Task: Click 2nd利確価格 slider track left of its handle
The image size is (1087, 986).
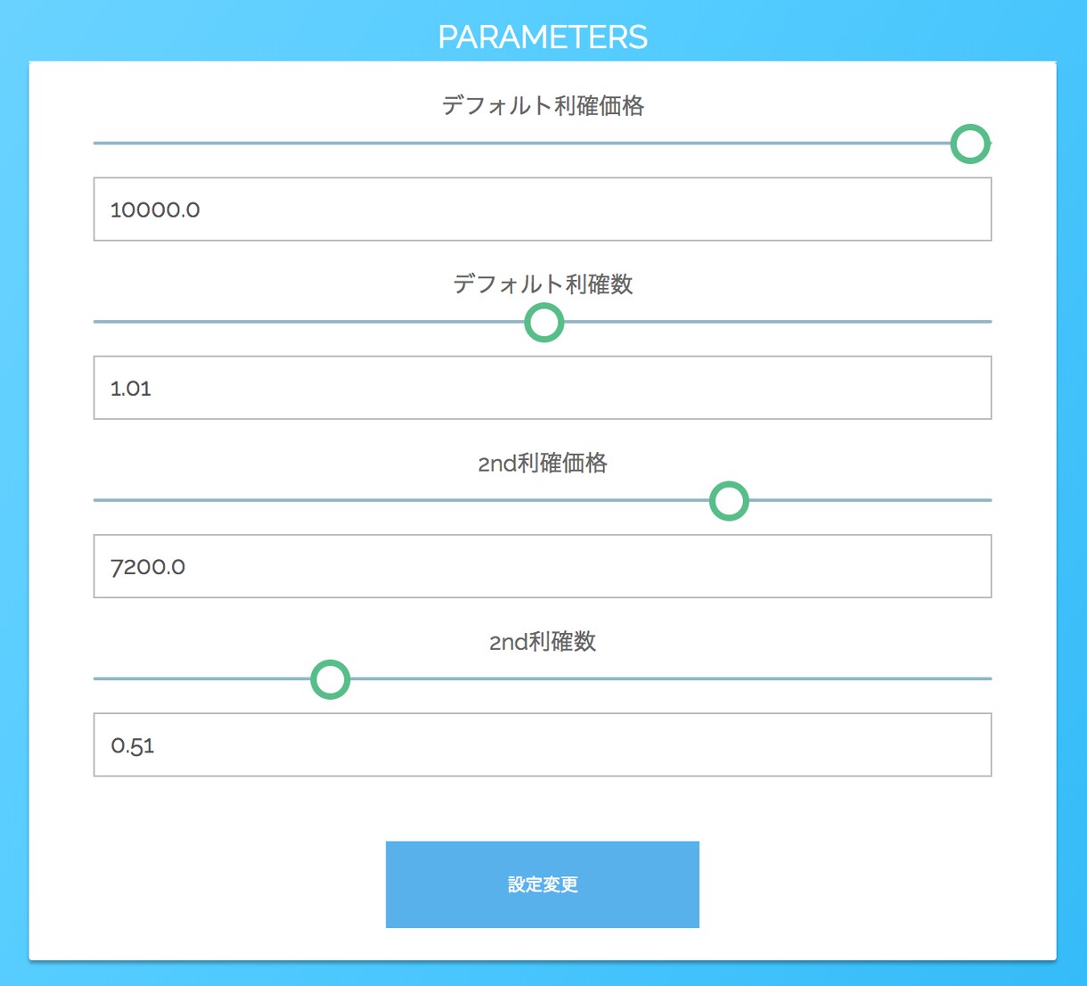Action: (x=401, y=500)
